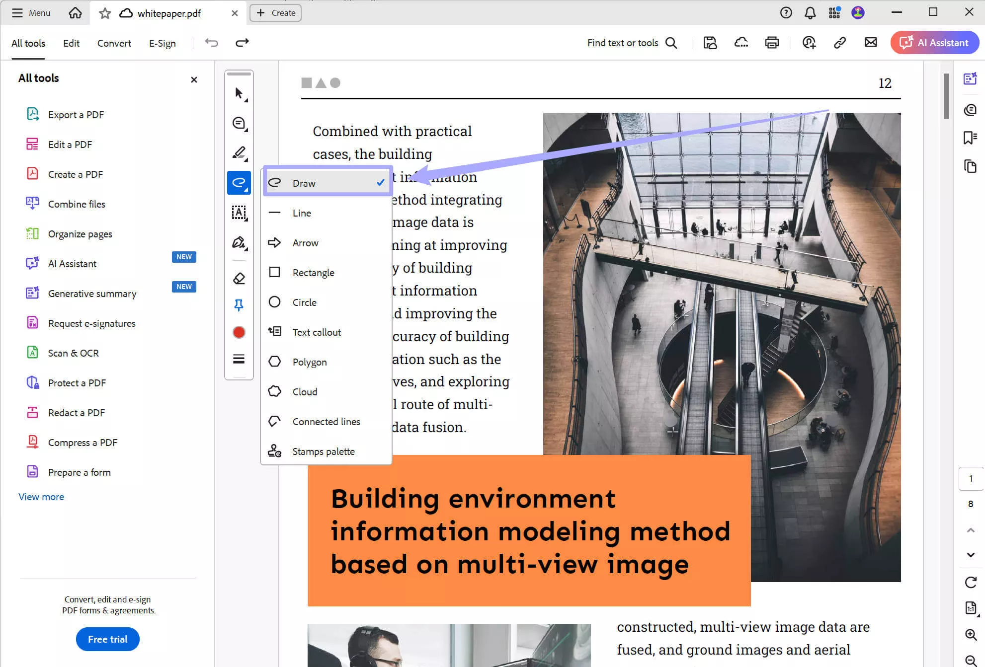The width and height of the screenshot is (985, 667).
Task: Open the View more link
Action: [x=41, y=497]
